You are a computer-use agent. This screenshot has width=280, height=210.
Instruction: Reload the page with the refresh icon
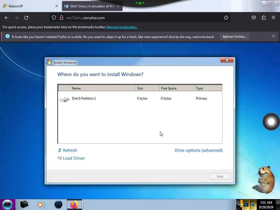click(x=26, y=18)
